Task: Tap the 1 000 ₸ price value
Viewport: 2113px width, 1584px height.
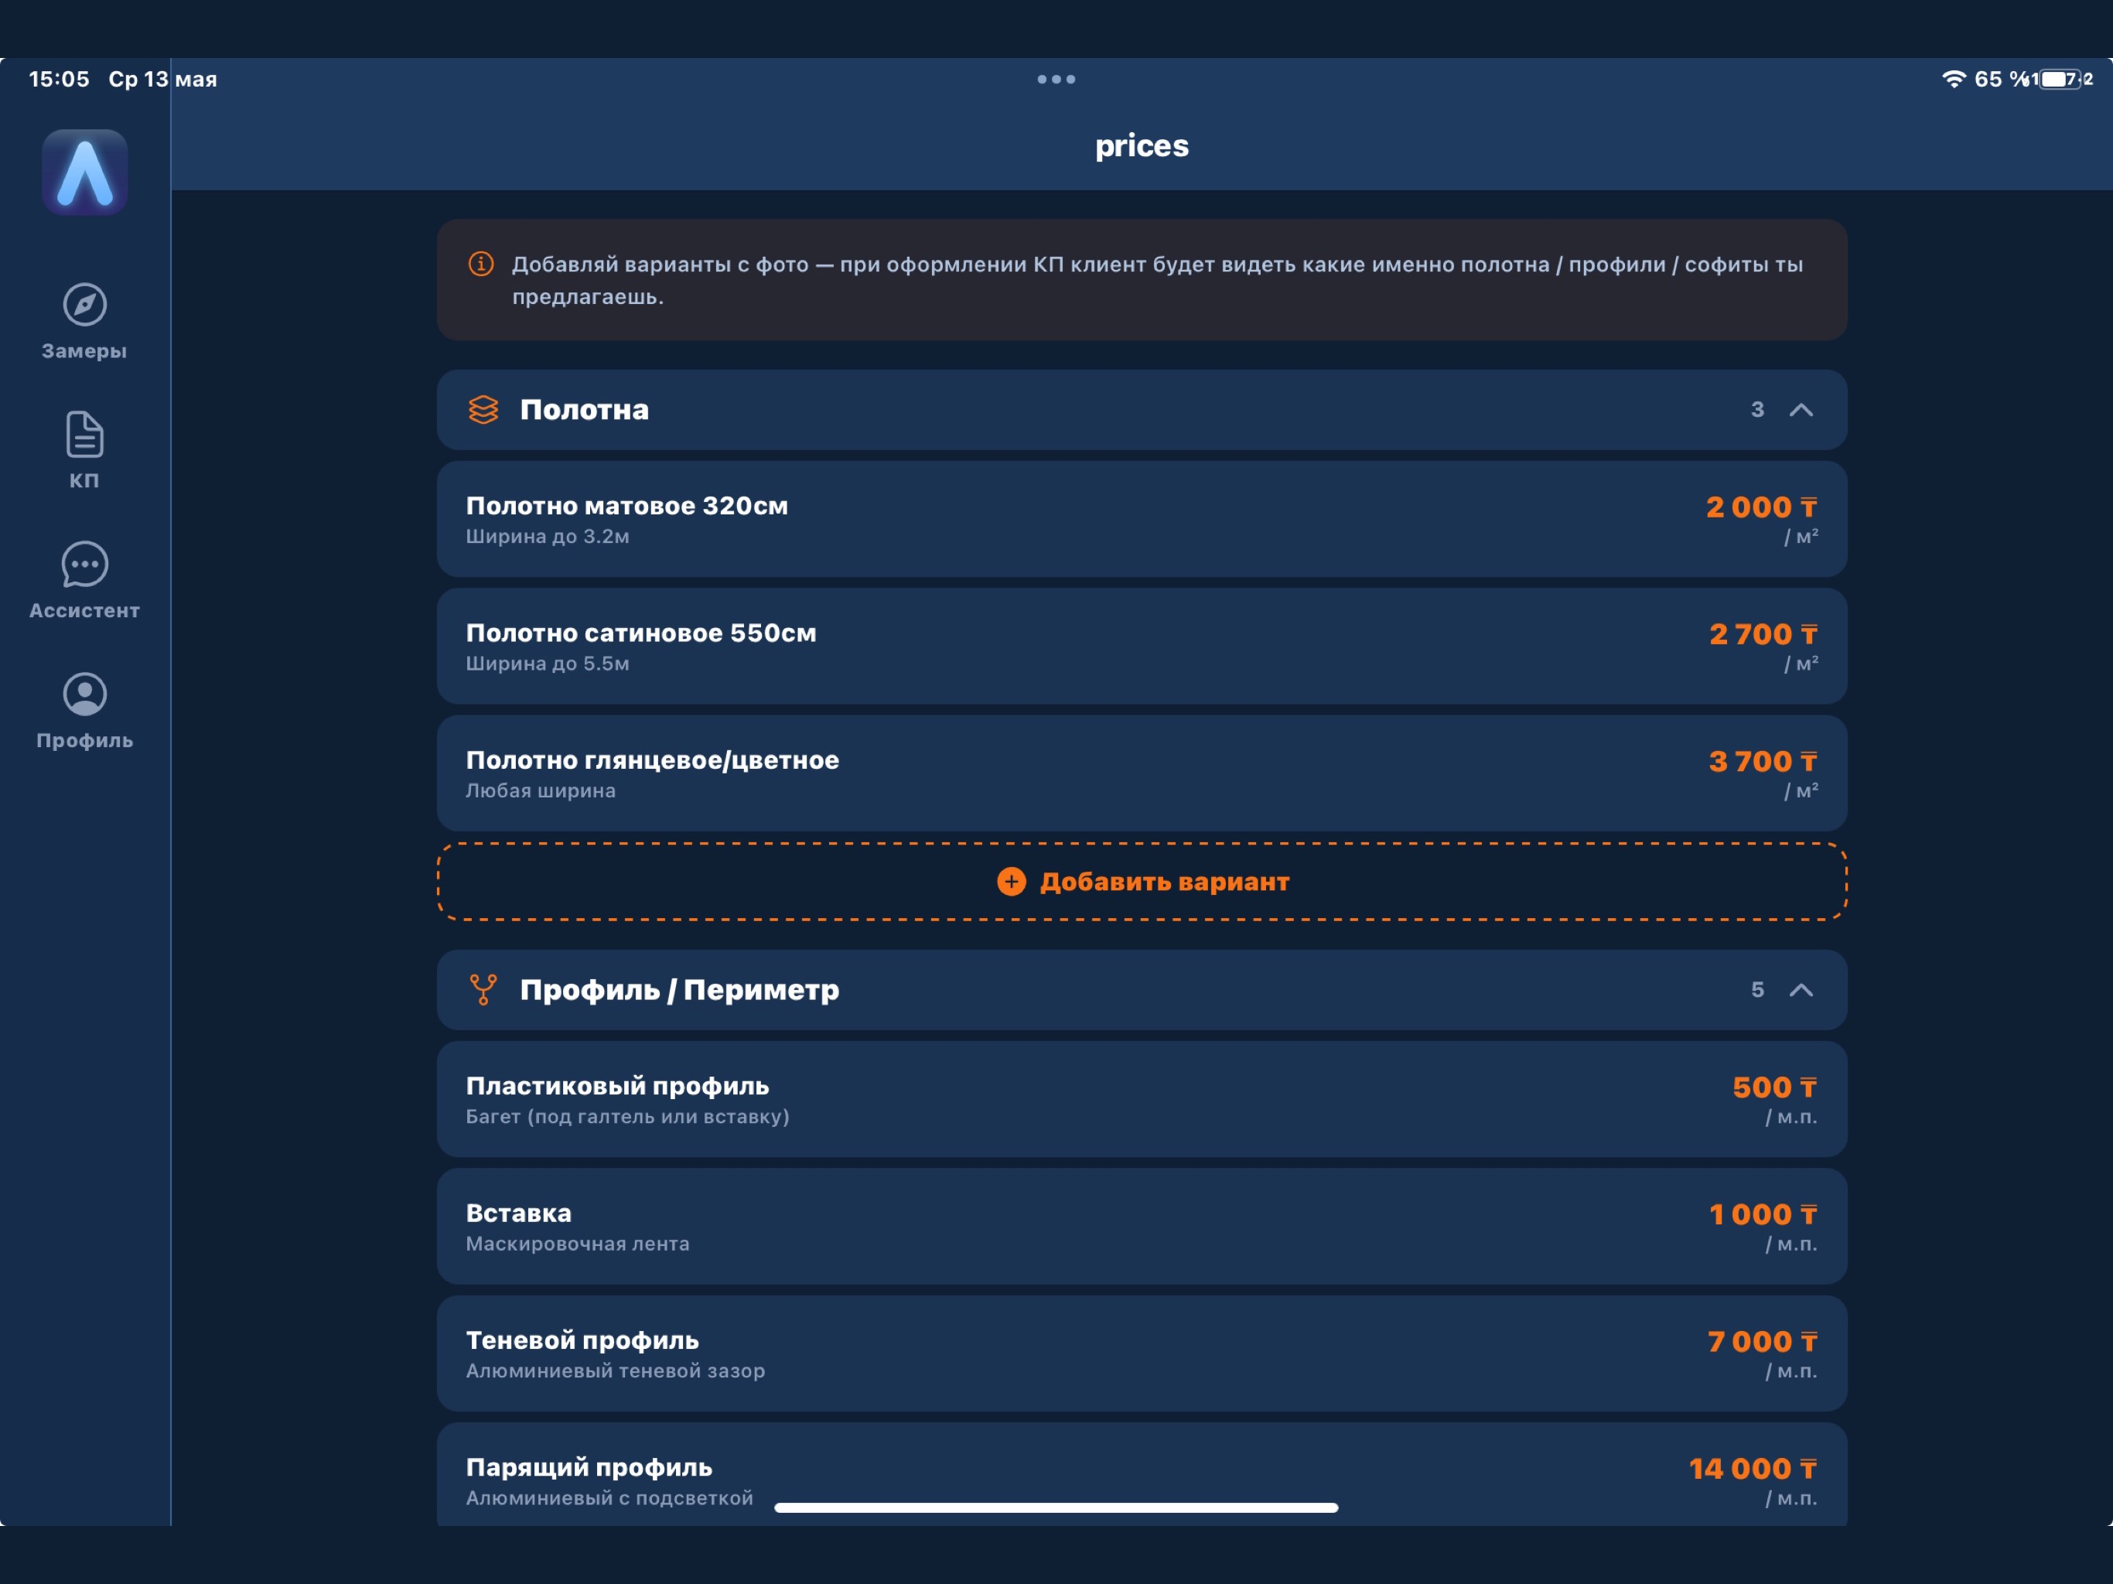Action: pos(1764,1214)
